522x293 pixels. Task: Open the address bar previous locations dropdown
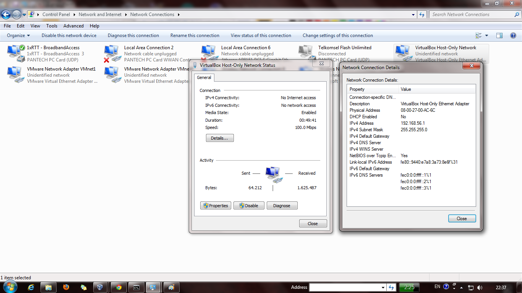click(413, 14)
